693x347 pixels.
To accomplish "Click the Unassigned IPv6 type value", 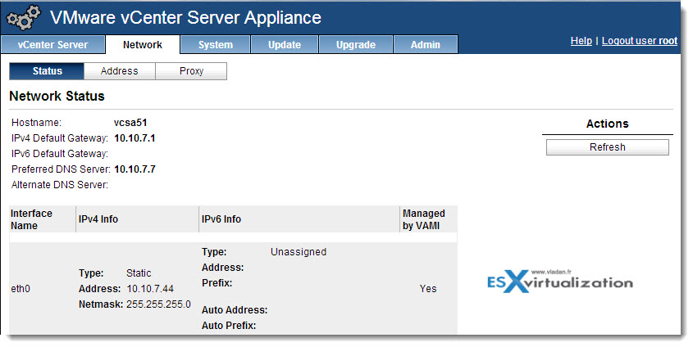I will (299, 252).
